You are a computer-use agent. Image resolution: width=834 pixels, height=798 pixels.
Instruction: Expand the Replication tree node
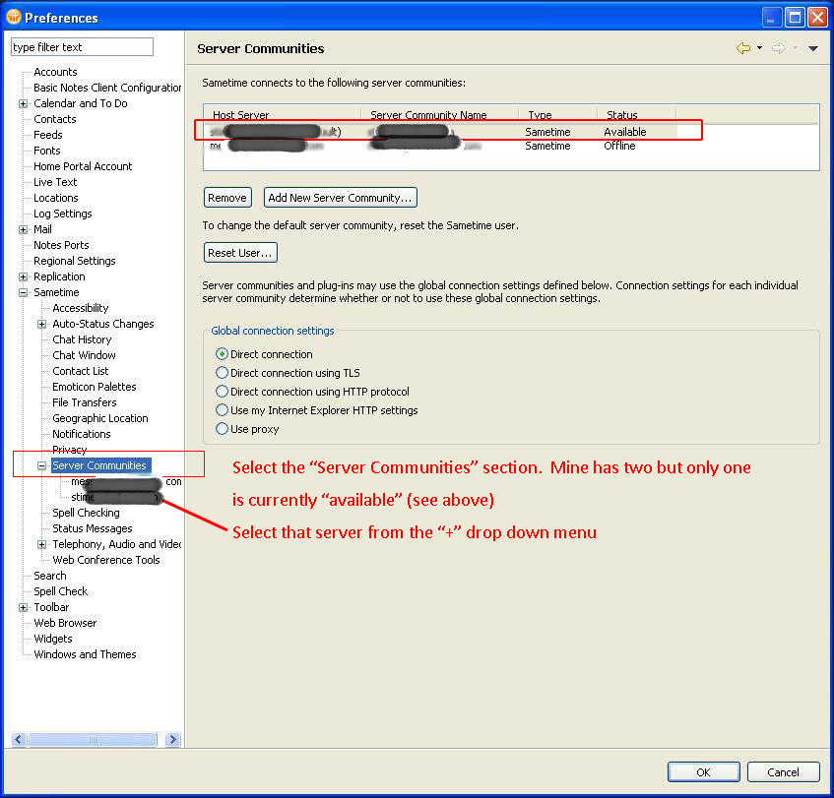click(x=23, y=276)
